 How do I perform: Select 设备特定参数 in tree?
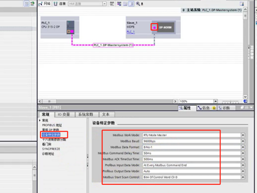point(51,135)
